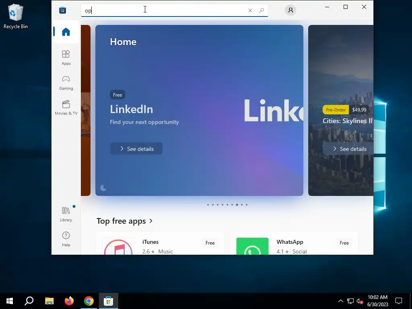Click the Top free apps heading
412x309 pixels.
[x=121, y=221]
